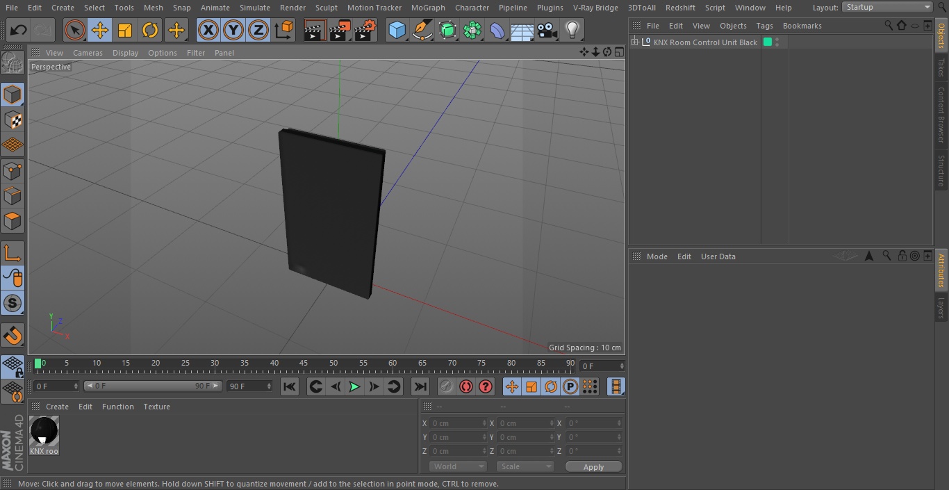The height and width of the screenshot is (490, 949).
Task: Add a Floor environment object
Action: pos(522,30)
